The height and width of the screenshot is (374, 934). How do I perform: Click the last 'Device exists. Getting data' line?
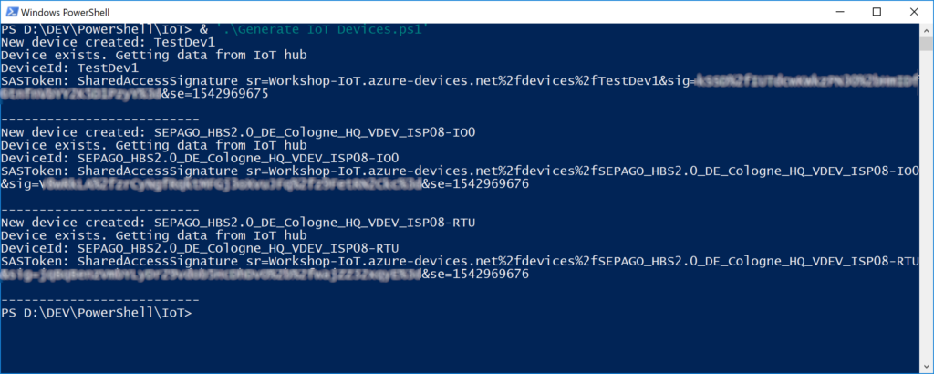pos(153,235)
